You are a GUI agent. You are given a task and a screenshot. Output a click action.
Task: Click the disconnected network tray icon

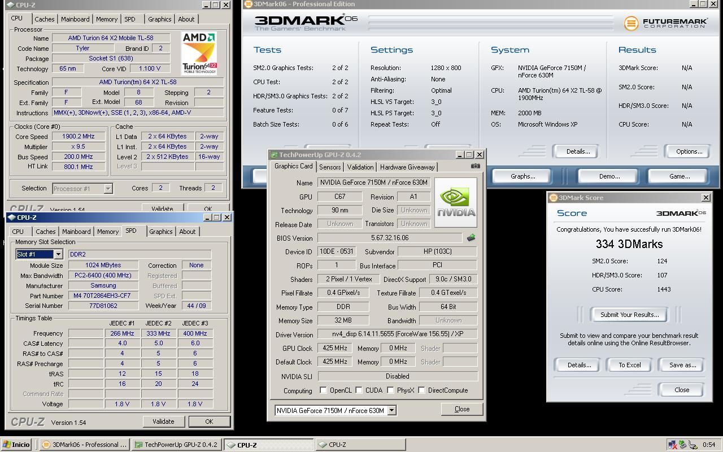click(x=672, y=445)
